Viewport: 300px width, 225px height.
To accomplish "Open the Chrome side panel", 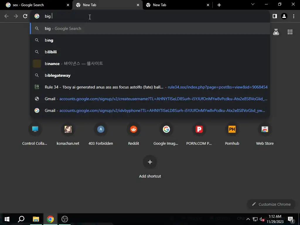I will tap(275, 16).
